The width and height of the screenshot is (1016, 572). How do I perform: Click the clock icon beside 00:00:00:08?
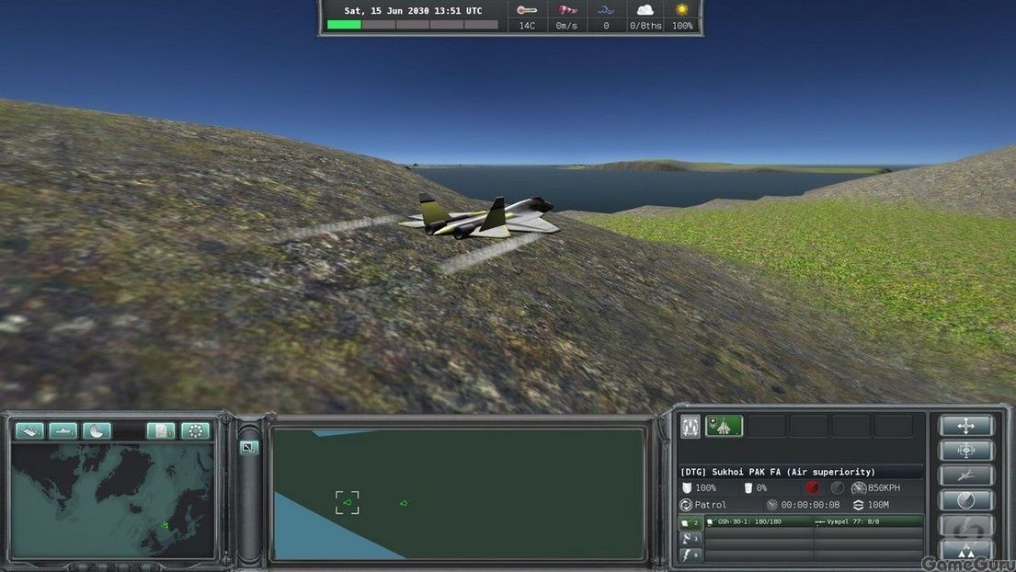pos(771,505)
